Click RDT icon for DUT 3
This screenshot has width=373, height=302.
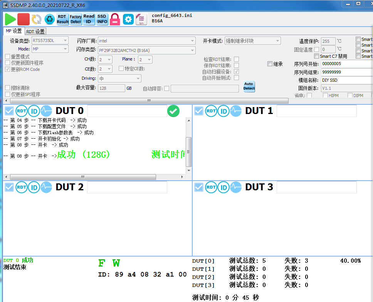tap(211, 187)
